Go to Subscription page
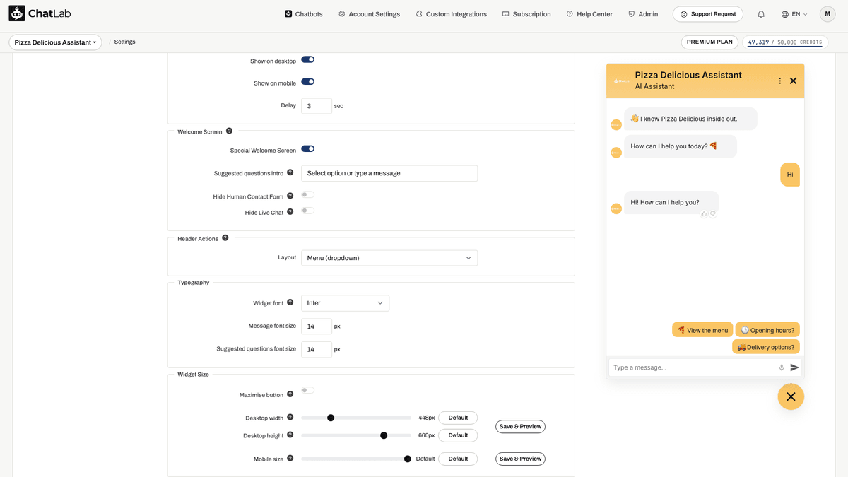This screenshot has height=477, width=848. point(526,14)
